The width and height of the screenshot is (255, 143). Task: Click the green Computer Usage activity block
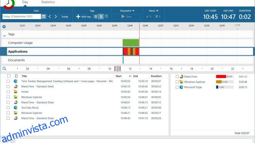pos(131,43)
